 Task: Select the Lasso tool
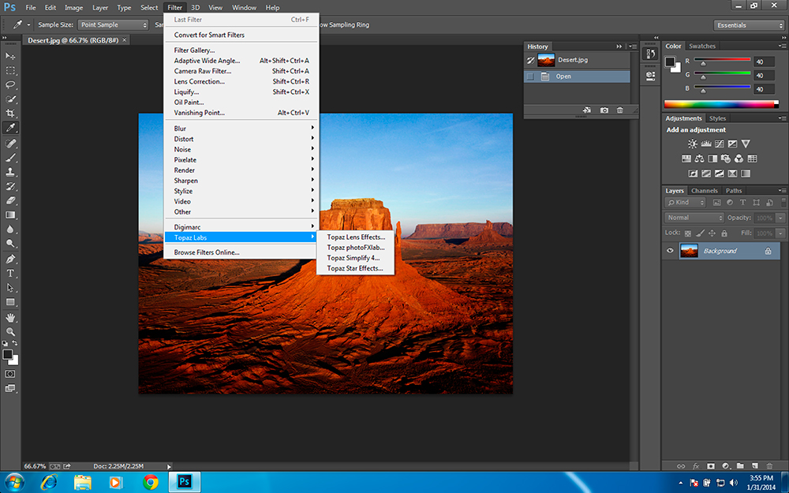click(11, 84)
